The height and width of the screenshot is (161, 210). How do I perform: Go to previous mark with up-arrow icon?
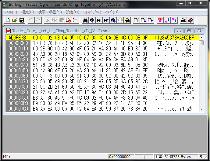(174, 20)
